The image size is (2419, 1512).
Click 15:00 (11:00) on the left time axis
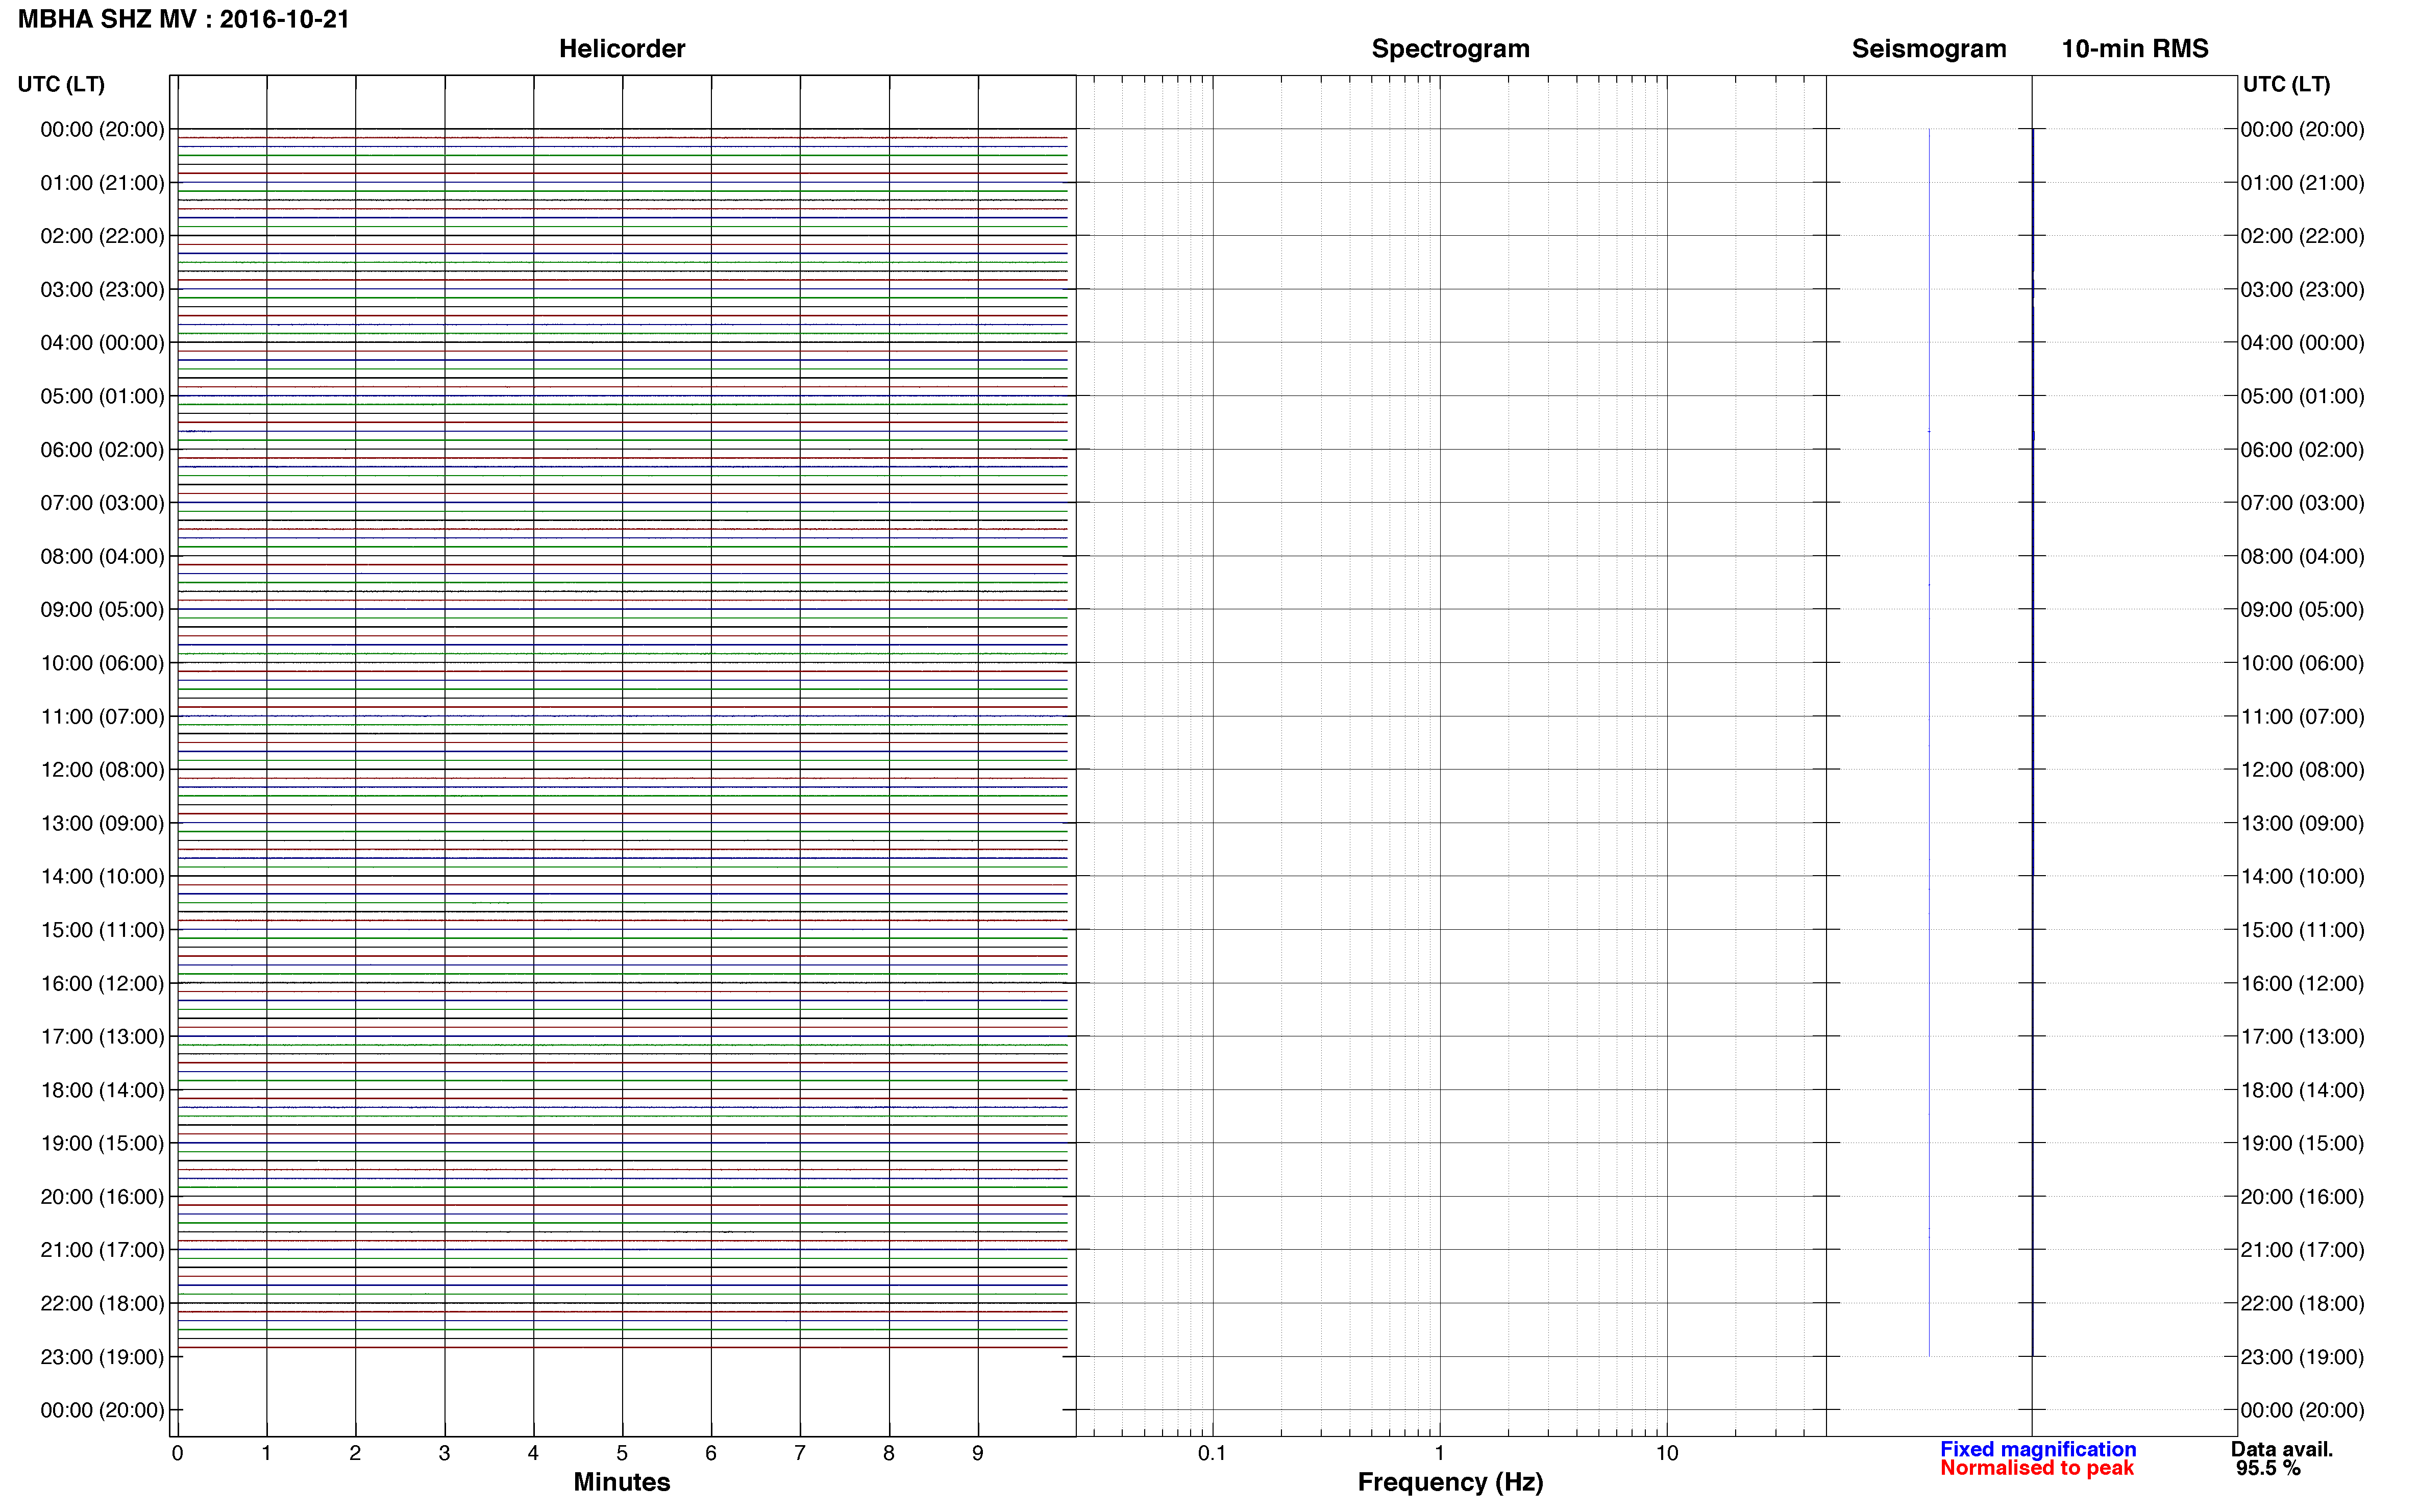(x=102, y=930)
